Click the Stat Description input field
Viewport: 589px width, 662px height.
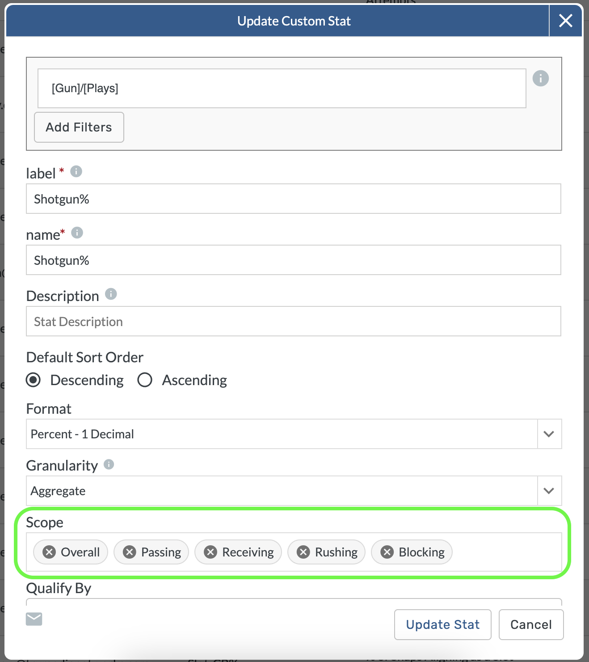[293, 321]
